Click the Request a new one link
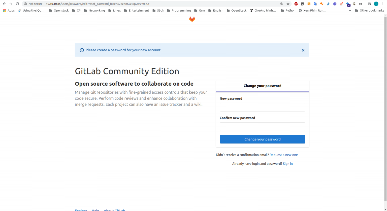The image size is (387, 211). [x=284, y=155]
